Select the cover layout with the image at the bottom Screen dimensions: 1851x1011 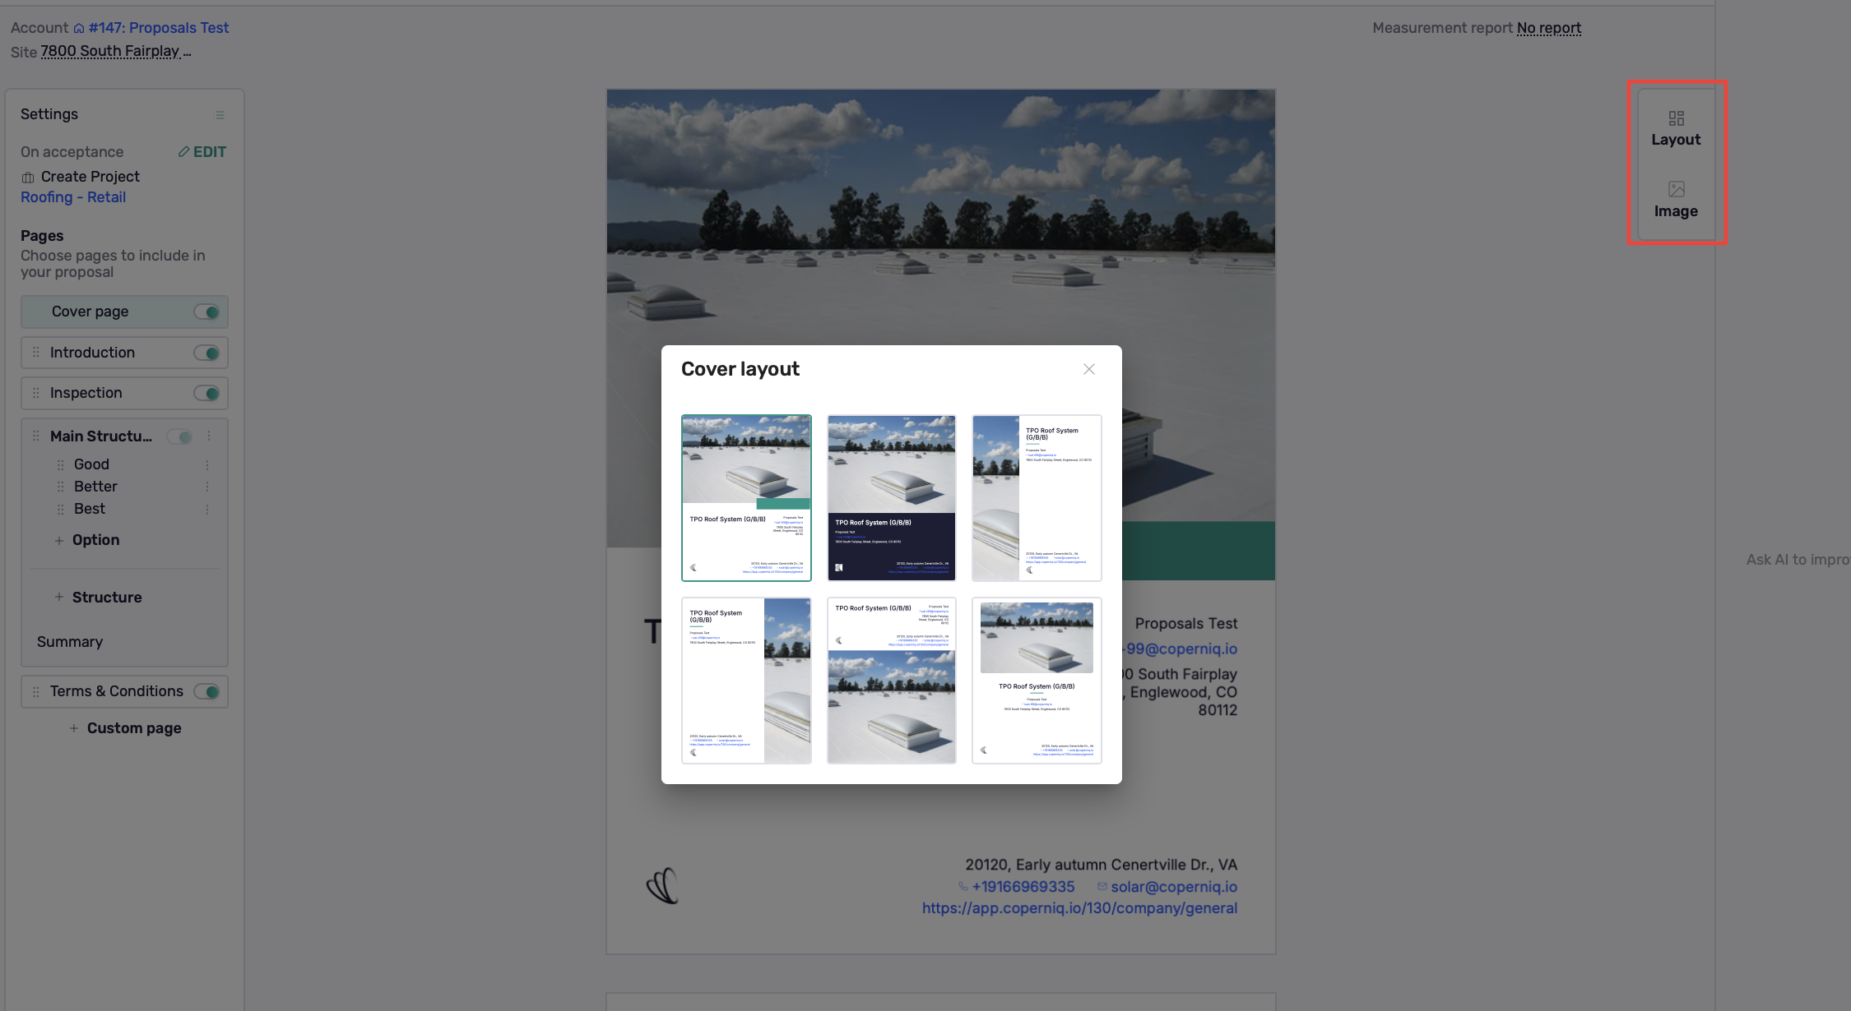click(892, 681)
